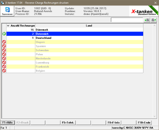Launch the Teamviewer remote support icon
The height and width of the screenshot is (130, 159).
pos(7,11)
